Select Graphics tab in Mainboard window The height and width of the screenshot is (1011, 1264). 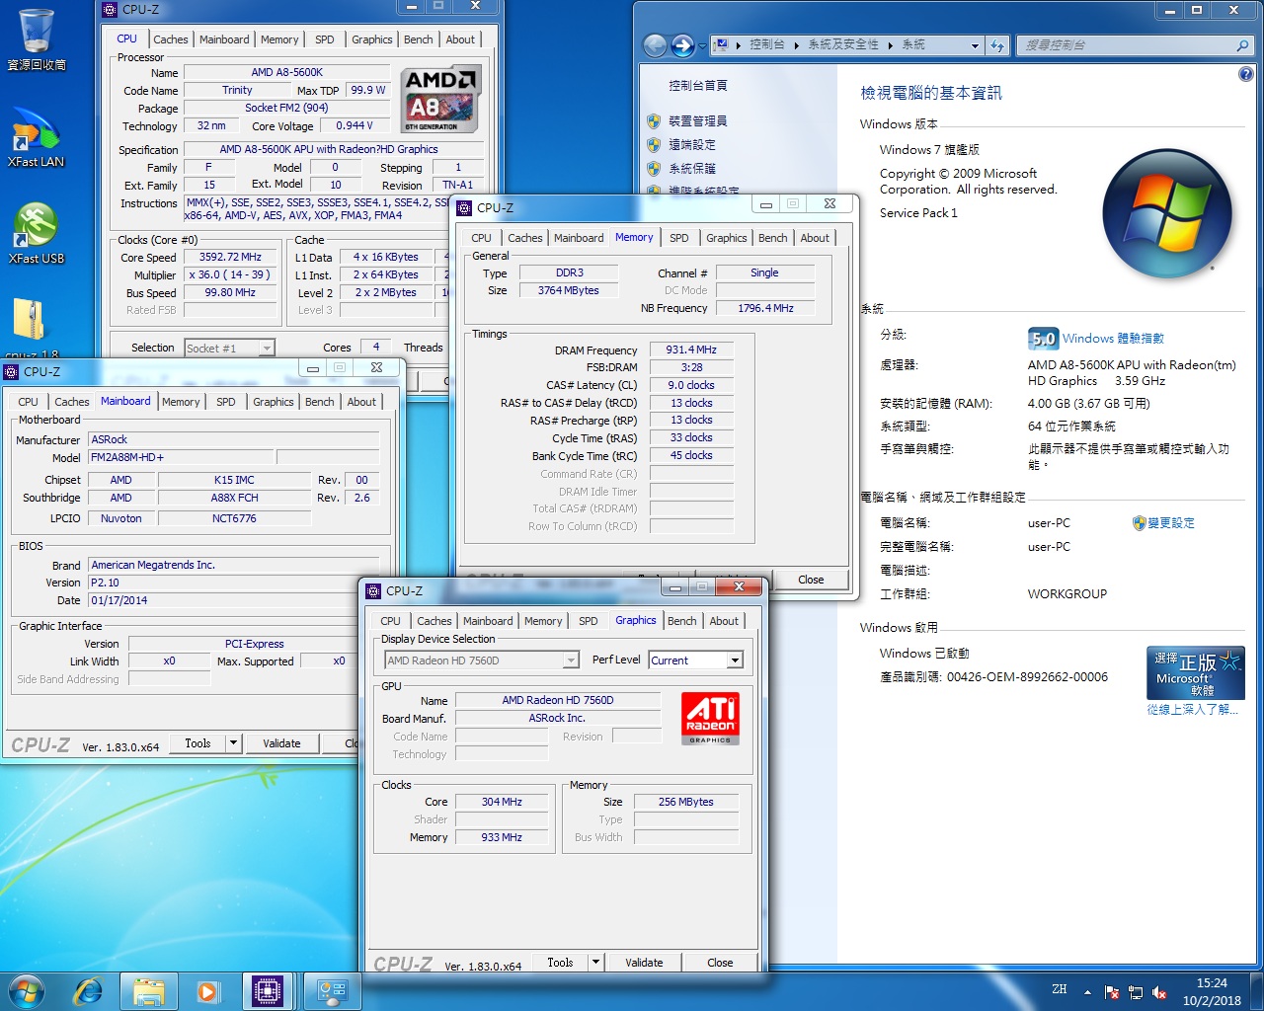point(274,402)
